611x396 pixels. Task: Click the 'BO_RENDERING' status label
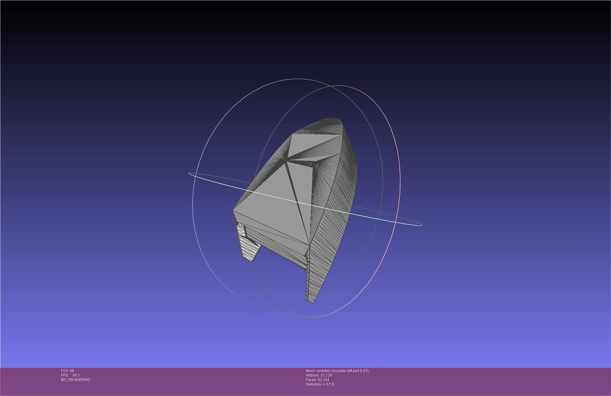coord(76,380)
